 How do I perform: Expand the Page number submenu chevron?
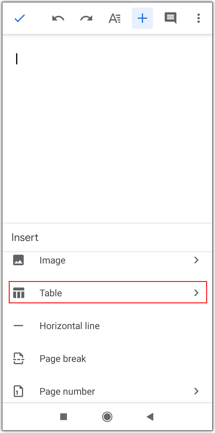click(x=197, y=391)
